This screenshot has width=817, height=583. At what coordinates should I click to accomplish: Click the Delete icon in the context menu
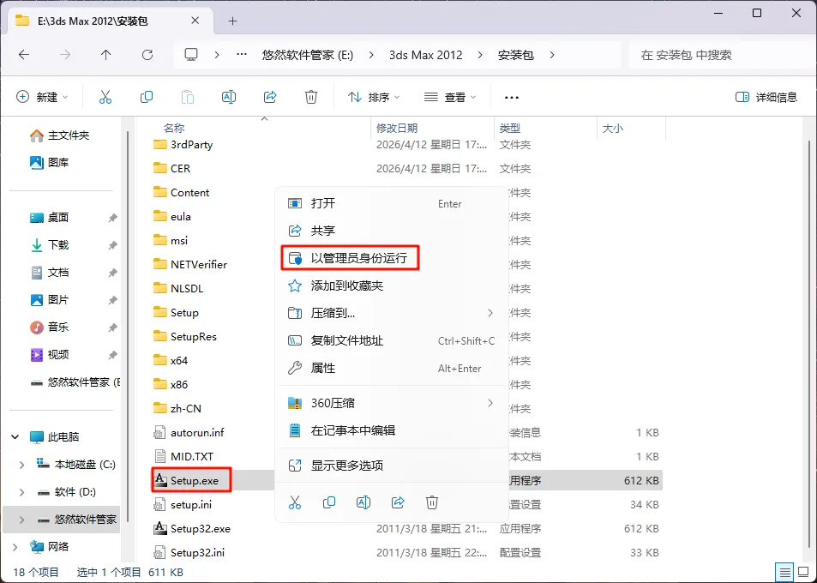(432, 502)
